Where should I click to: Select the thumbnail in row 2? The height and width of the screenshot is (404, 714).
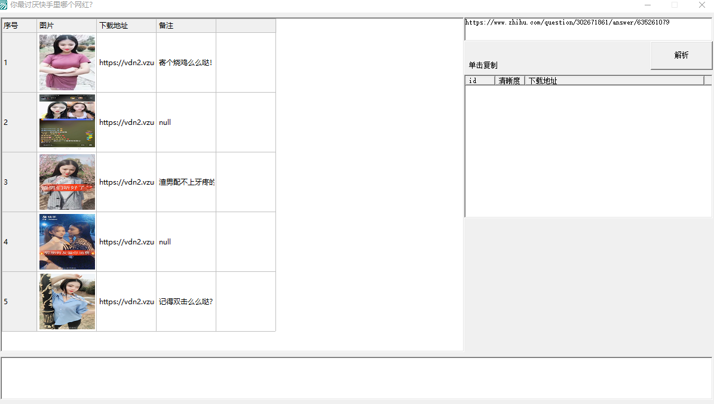click(68, 121)
